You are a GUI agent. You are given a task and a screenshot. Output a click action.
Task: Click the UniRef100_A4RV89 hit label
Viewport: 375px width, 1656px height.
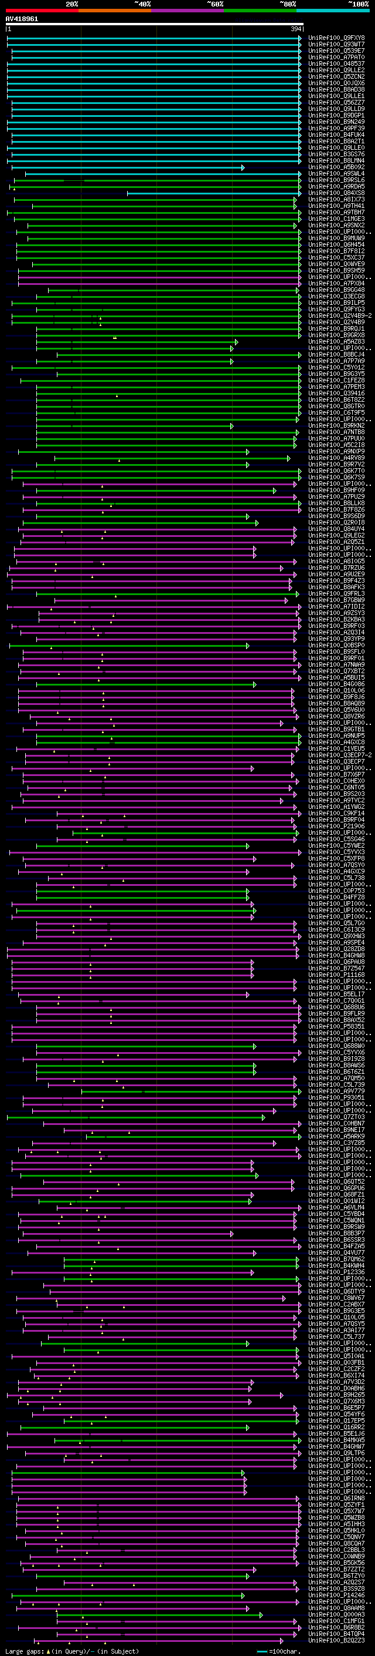336,458
